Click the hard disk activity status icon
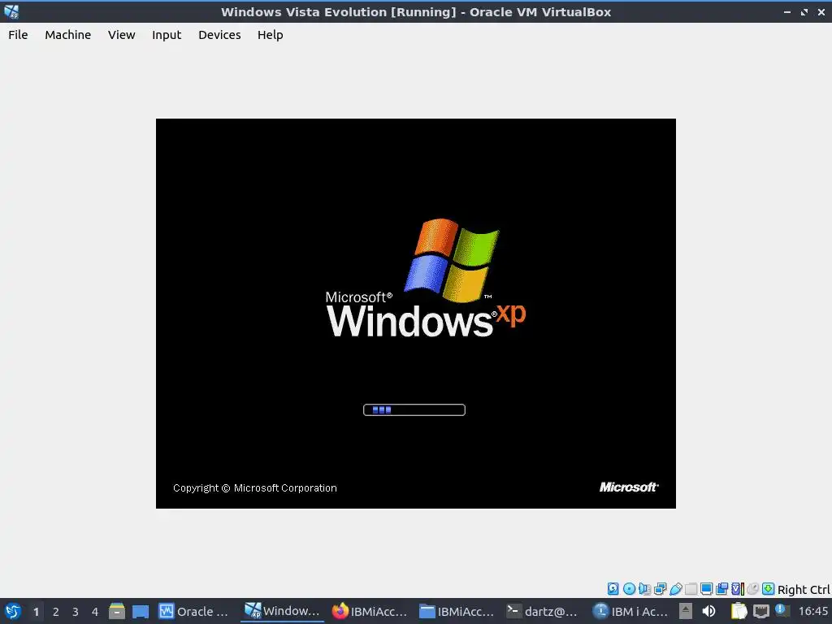The width and height of the screenshot is (832, 624). (613, 588)
